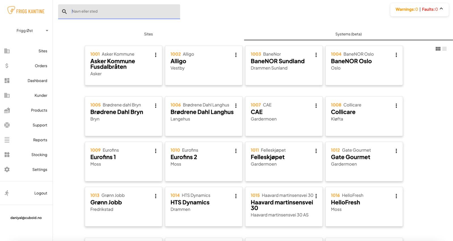Switch to list view layout
Image resolution: width=453 pixels, height=241 pixels.
(x=445, y=49)
